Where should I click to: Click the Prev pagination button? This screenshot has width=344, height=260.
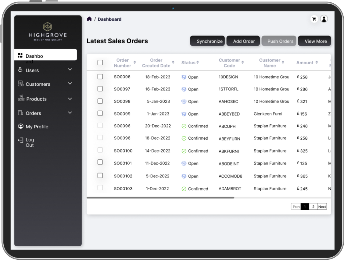click(296, 207)
